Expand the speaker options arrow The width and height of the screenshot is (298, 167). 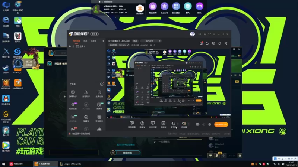[x=188, y=124]
